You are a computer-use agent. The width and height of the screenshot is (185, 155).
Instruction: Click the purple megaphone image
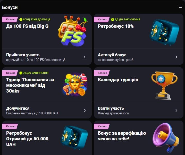point(166,138)
